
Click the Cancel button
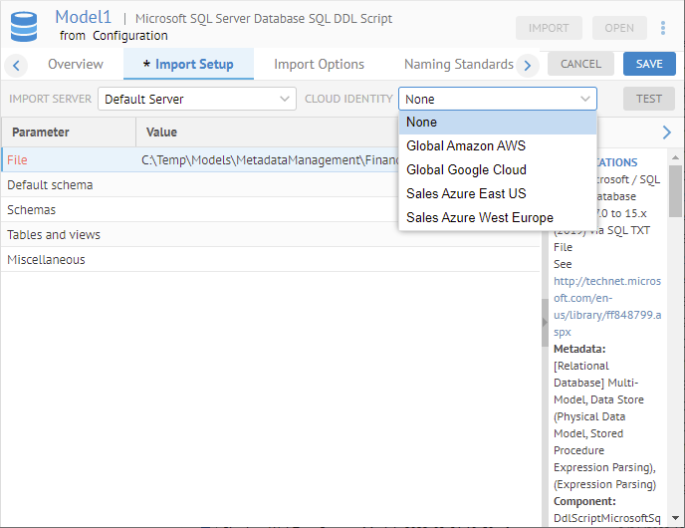click(x=580, y=64)
